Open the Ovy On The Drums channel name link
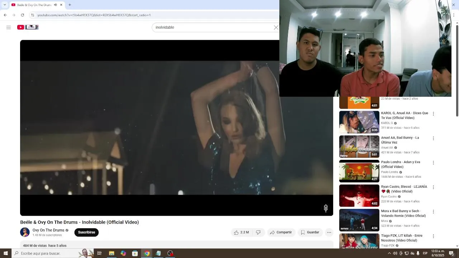This screenshot has height=258, width=459. click(48, 230)
